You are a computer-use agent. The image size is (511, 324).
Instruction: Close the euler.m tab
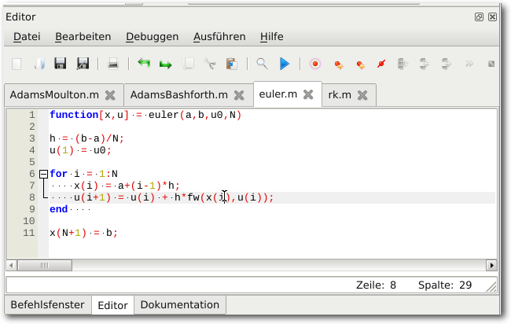pyautogui.click(x=308, y=94)
